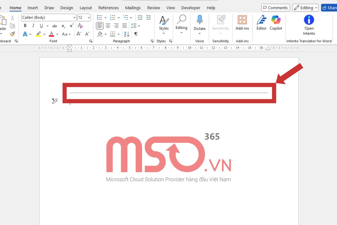Click the Text Effects icon
This screenshot has width=337, height=225.
click(25, 34)
